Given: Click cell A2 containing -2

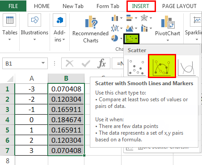Looking at the screenshot, I should click(31, 99).
